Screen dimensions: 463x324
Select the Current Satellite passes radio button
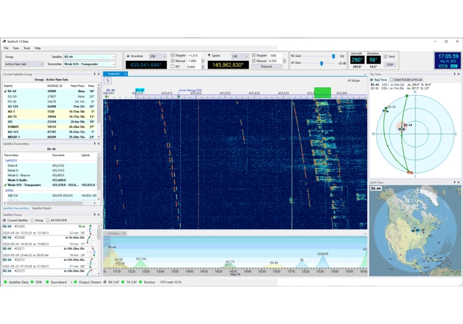5,220
